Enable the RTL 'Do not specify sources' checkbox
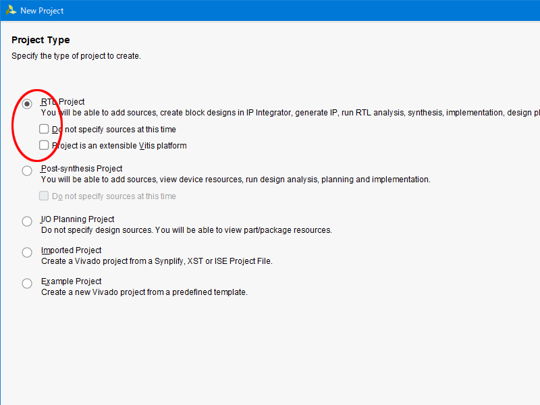The height and width of the screenshot is (405, 540). (x=44, y=129)
